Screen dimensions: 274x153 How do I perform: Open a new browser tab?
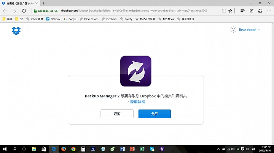coord(43,3)
